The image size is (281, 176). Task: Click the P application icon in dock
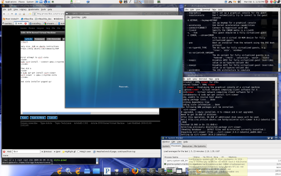tap(107, 171)
